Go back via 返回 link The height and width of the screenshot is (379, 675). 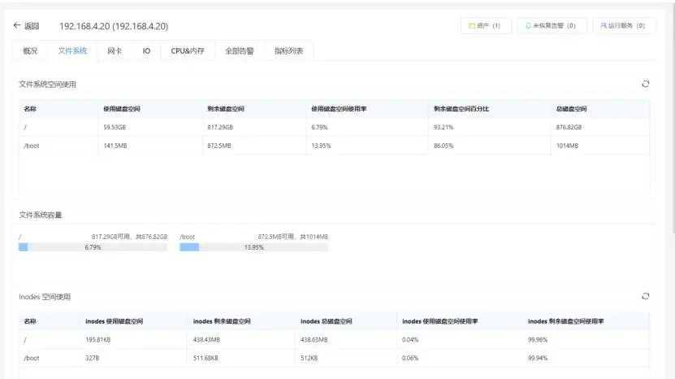(x=32, y=26)
